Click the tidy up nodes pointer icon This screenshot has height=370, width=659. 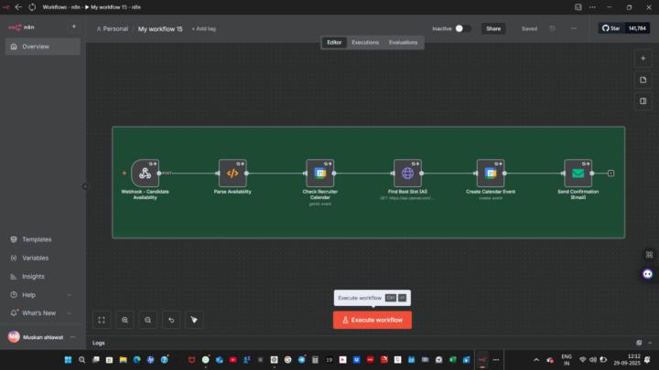(x=194, y=320)
